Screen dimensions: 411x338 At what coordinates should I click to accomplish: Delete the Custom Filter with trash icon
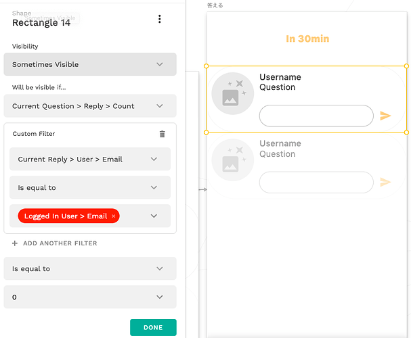(x=163, y=134)
